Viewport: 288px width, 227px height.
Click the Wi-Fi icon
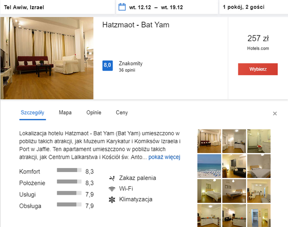(112, 189)
